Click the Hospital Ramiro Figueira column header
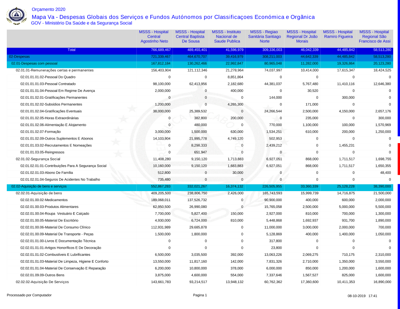This screenshot has width=400, height=309. point(338,34)
